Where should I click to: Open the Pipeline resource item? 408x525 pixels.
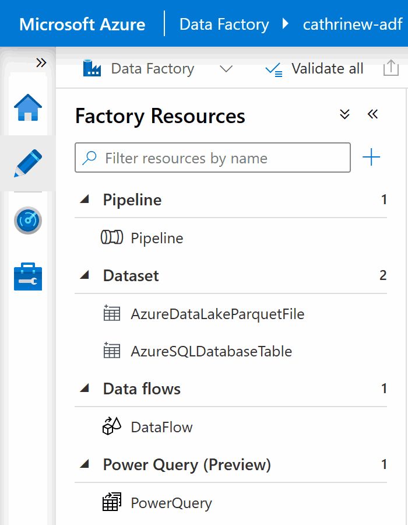(156, 238)
